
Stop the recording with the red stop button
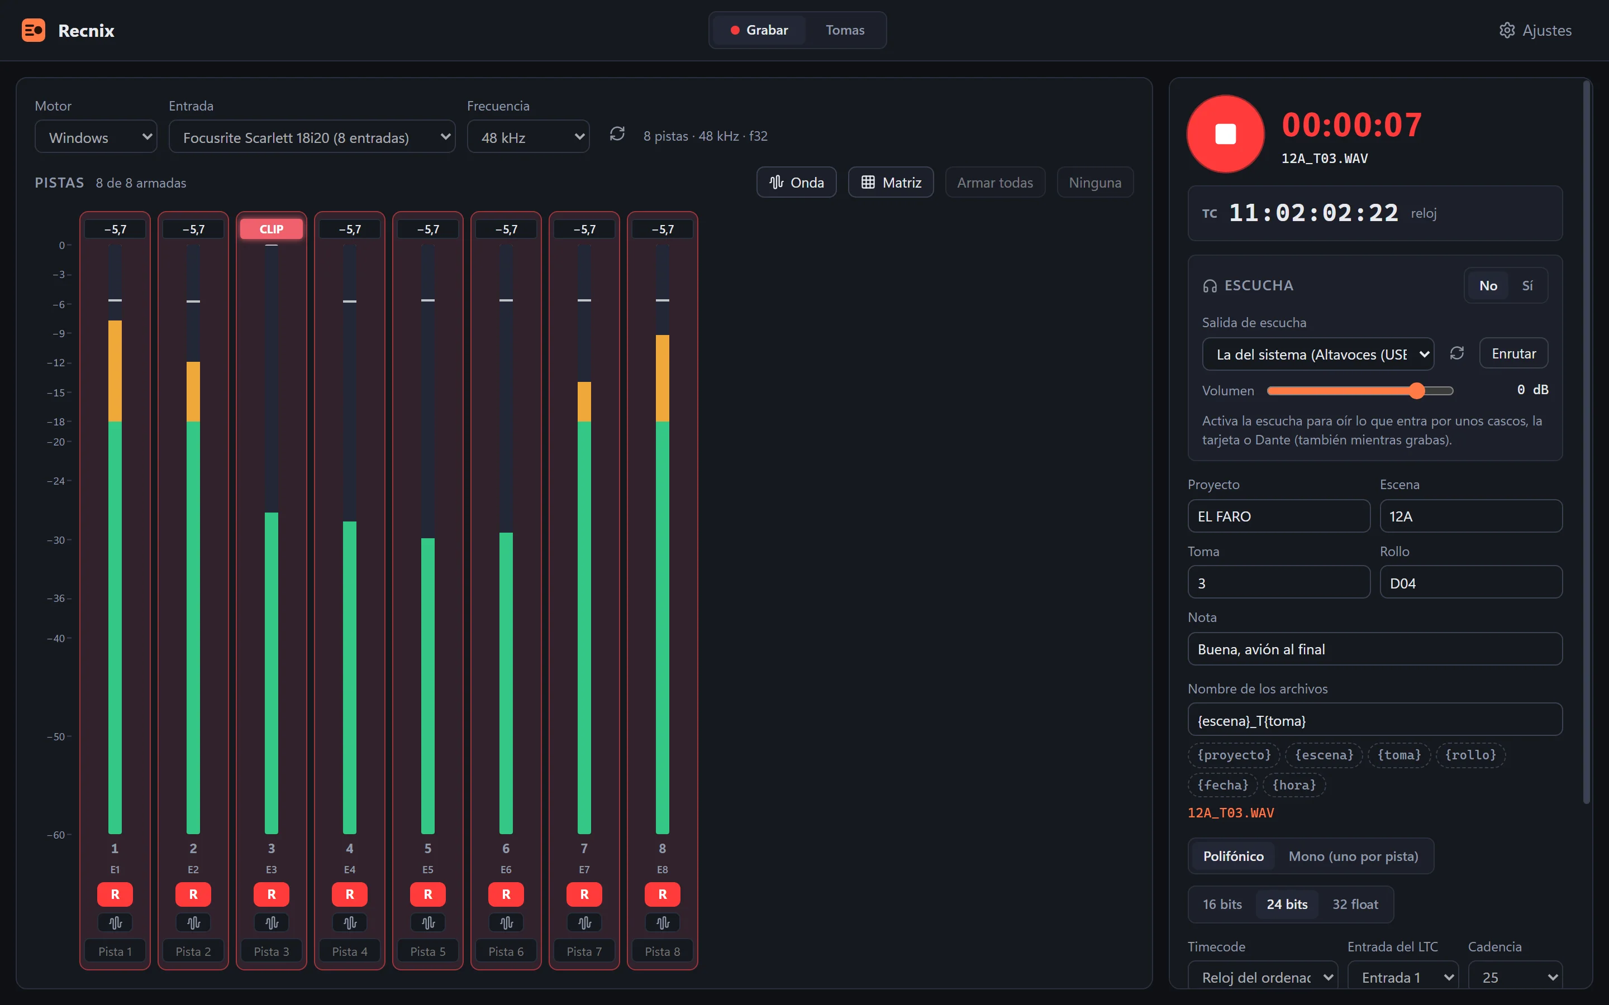[x=1225, y=133]
